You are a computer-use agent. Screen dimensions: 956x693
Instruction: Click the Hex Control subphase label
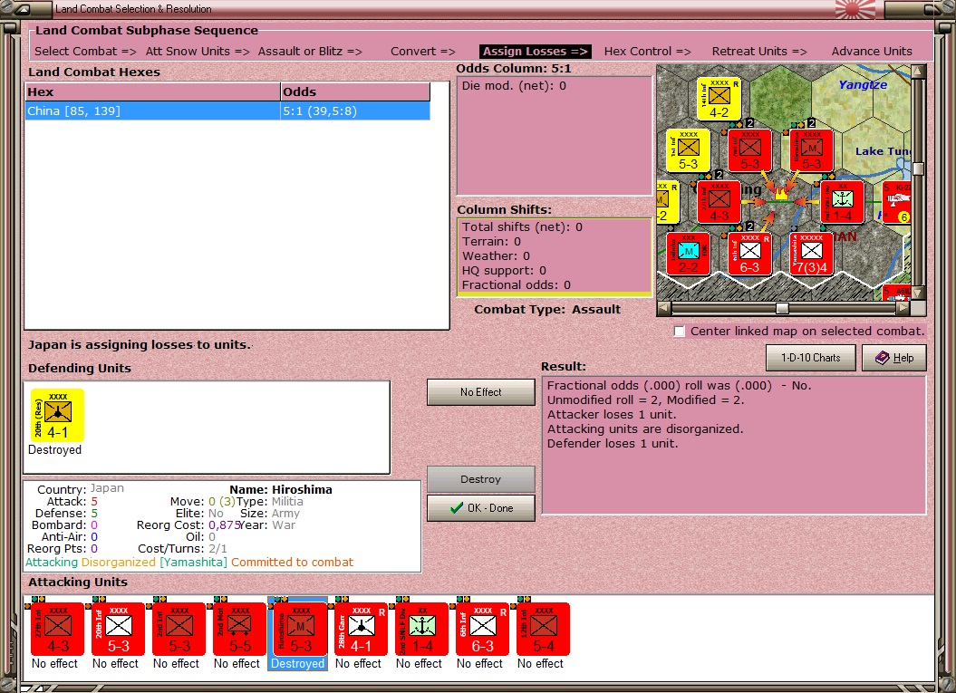[648, 52]
